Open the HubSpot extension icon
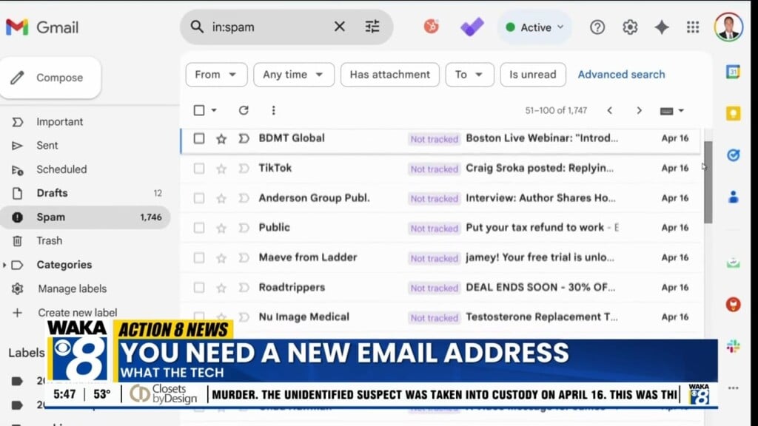758x426 pixels. (x=432, y=27)
